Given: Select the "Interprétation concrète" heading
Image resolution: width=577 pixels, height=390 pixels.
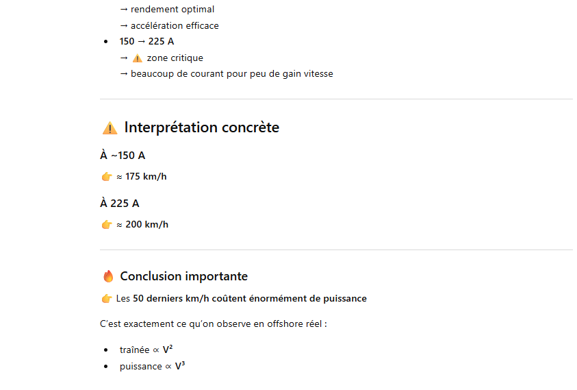Looking at the screenshot, I should [x=201, y=127].
